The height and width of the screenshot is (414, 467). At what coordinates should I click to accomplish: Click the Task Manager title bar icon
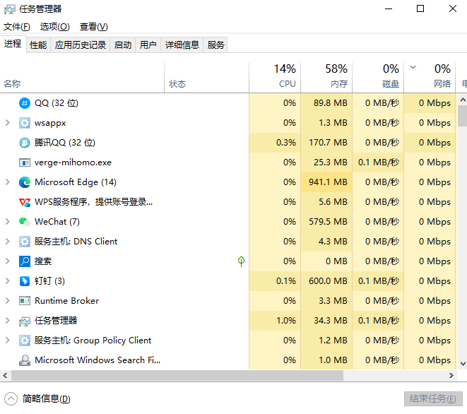(9, 9)
